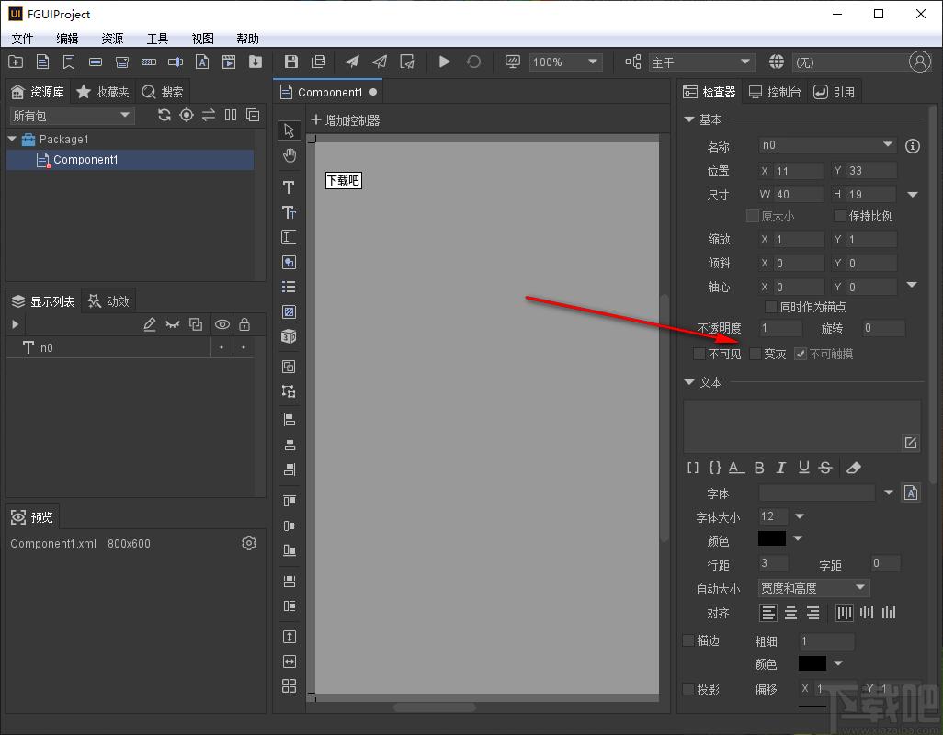Viewport: 943px width, 735px height.
Task: Toggle the lock icon in display list
Action: [x=244, y=324]
